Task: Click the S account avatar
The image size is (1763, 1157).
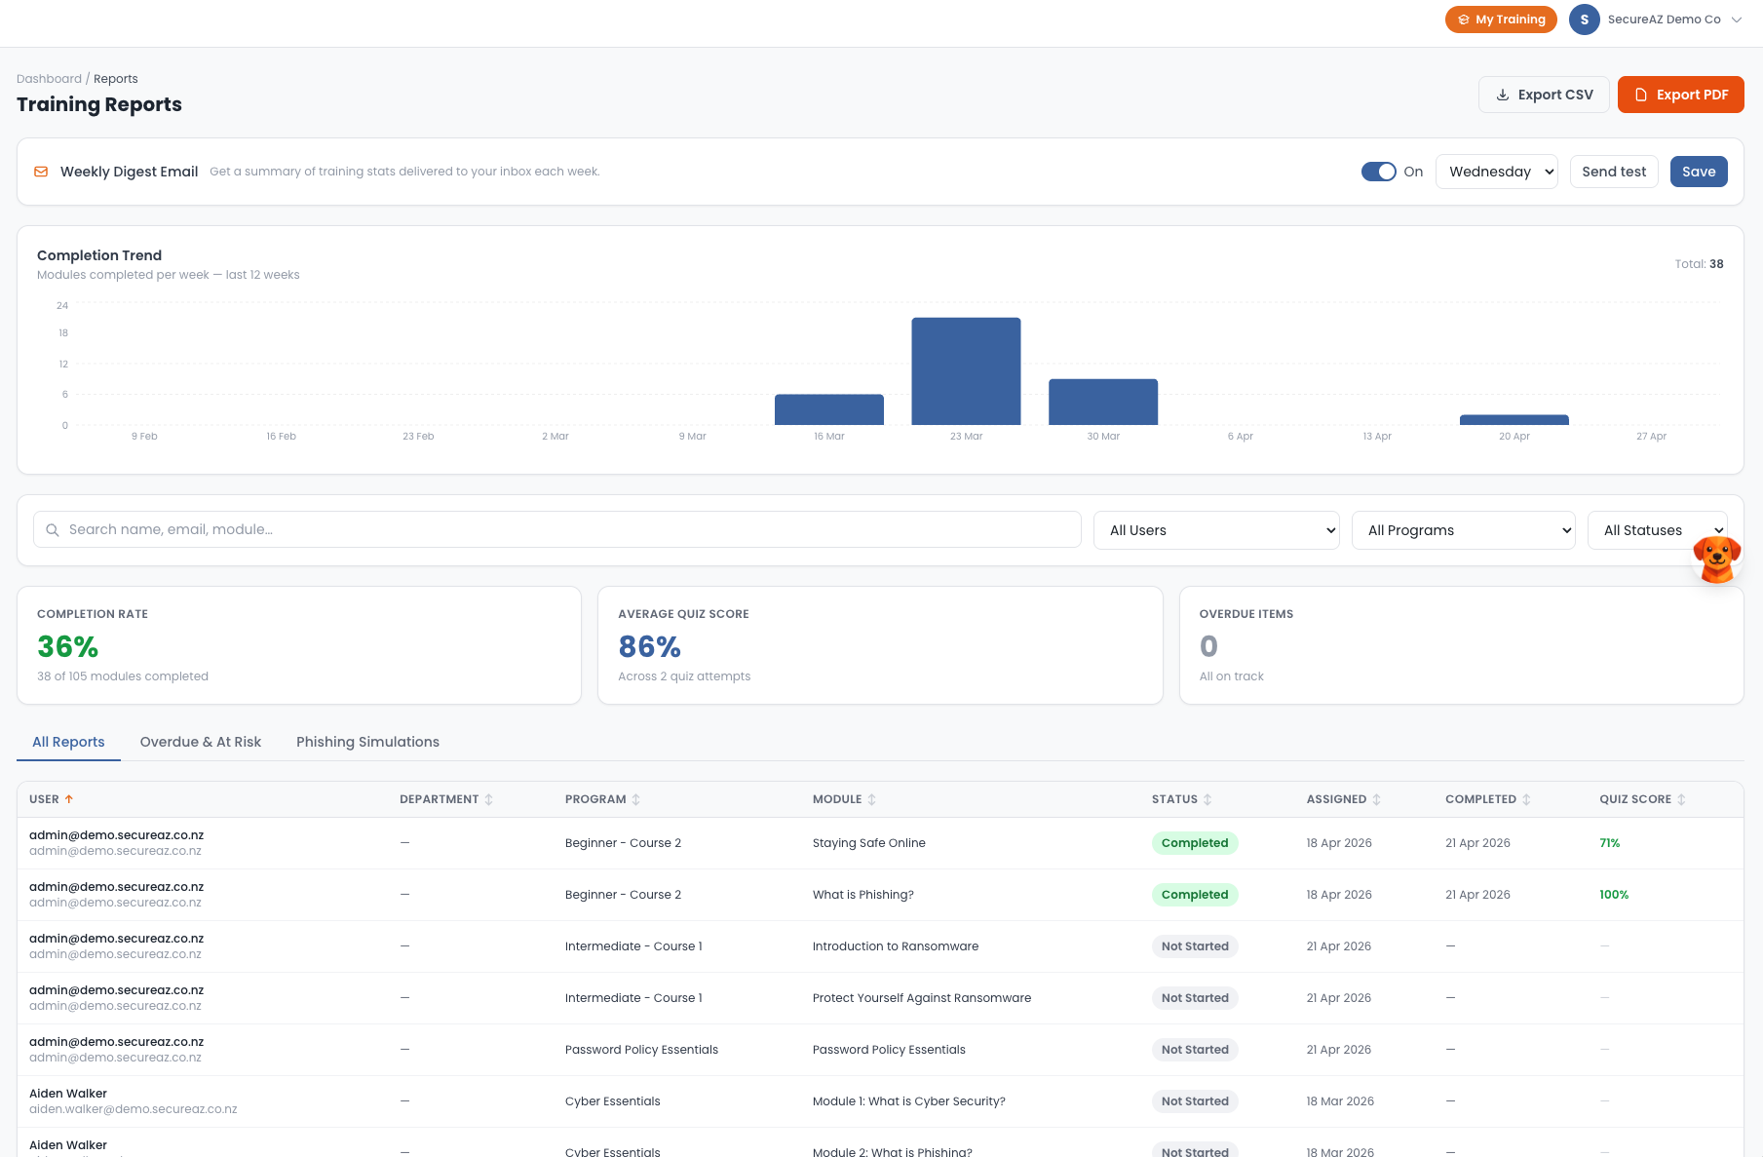Action: pos(1584,19)
